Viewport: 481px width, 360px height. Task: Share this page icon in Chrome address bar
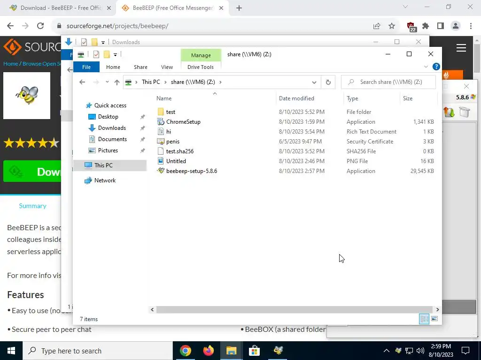point(377,26)
